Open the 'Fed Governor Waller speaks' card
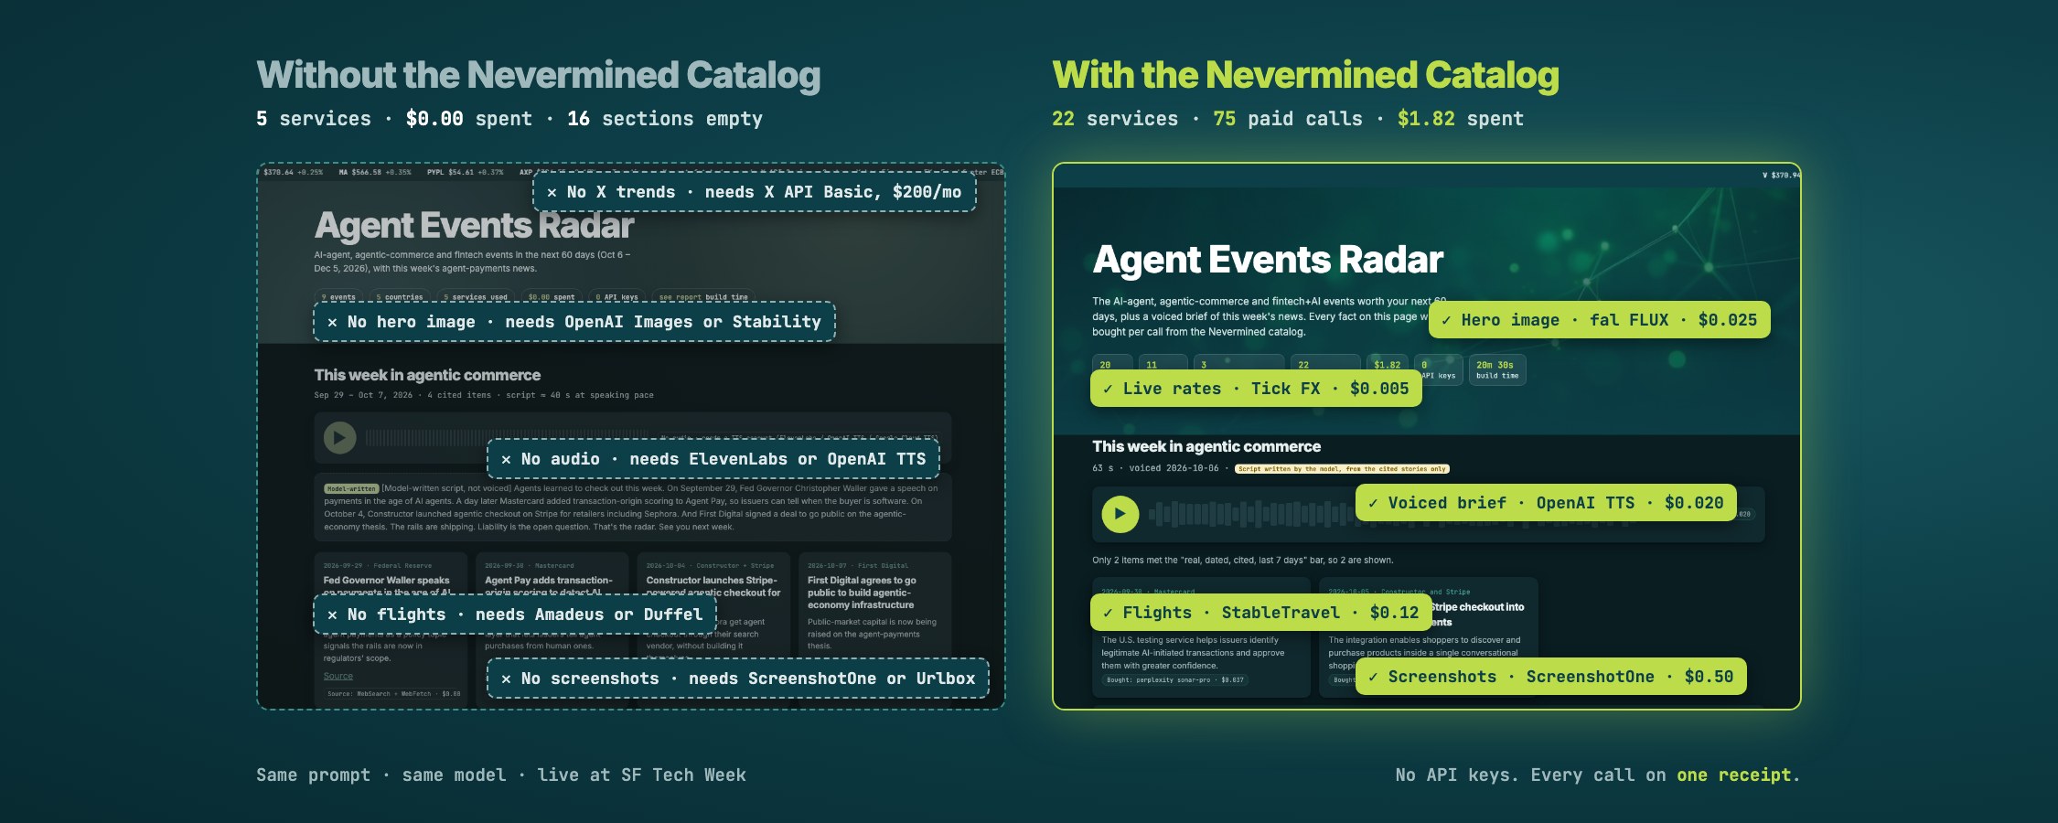This screenshot has height=823, width=2058. [391, 629]
